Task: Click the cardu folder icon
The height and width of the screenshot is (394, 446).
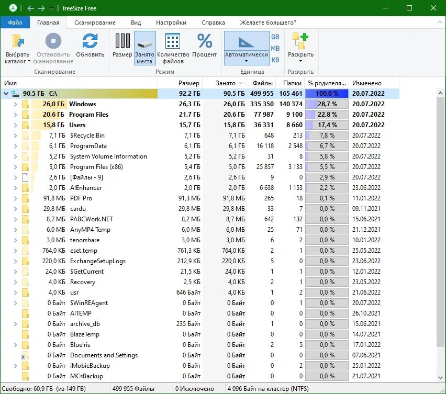Action: 25,209
